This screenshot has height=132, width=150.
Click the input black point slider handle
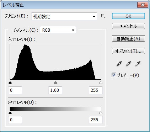click(10, 83)
